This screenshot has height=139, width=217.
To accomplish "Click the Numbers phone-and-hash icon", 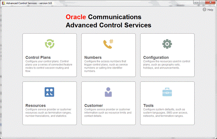I will [108, 44].
